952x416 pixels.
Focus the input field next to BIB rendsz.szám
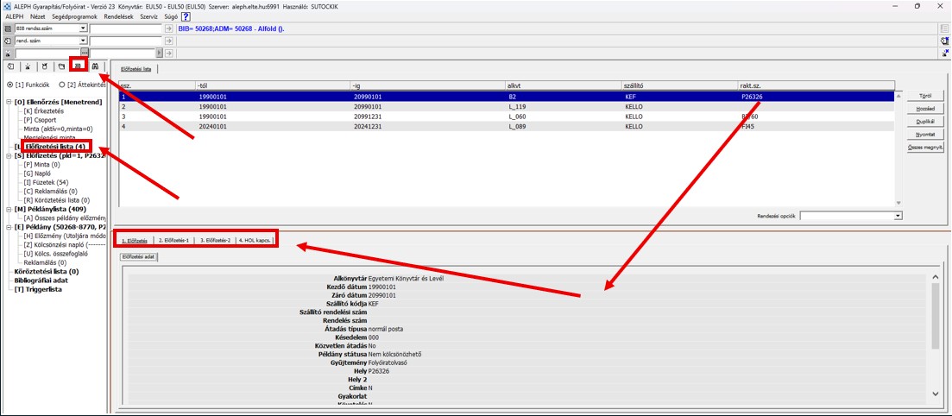pyautogui.click(x=126, y=28)
